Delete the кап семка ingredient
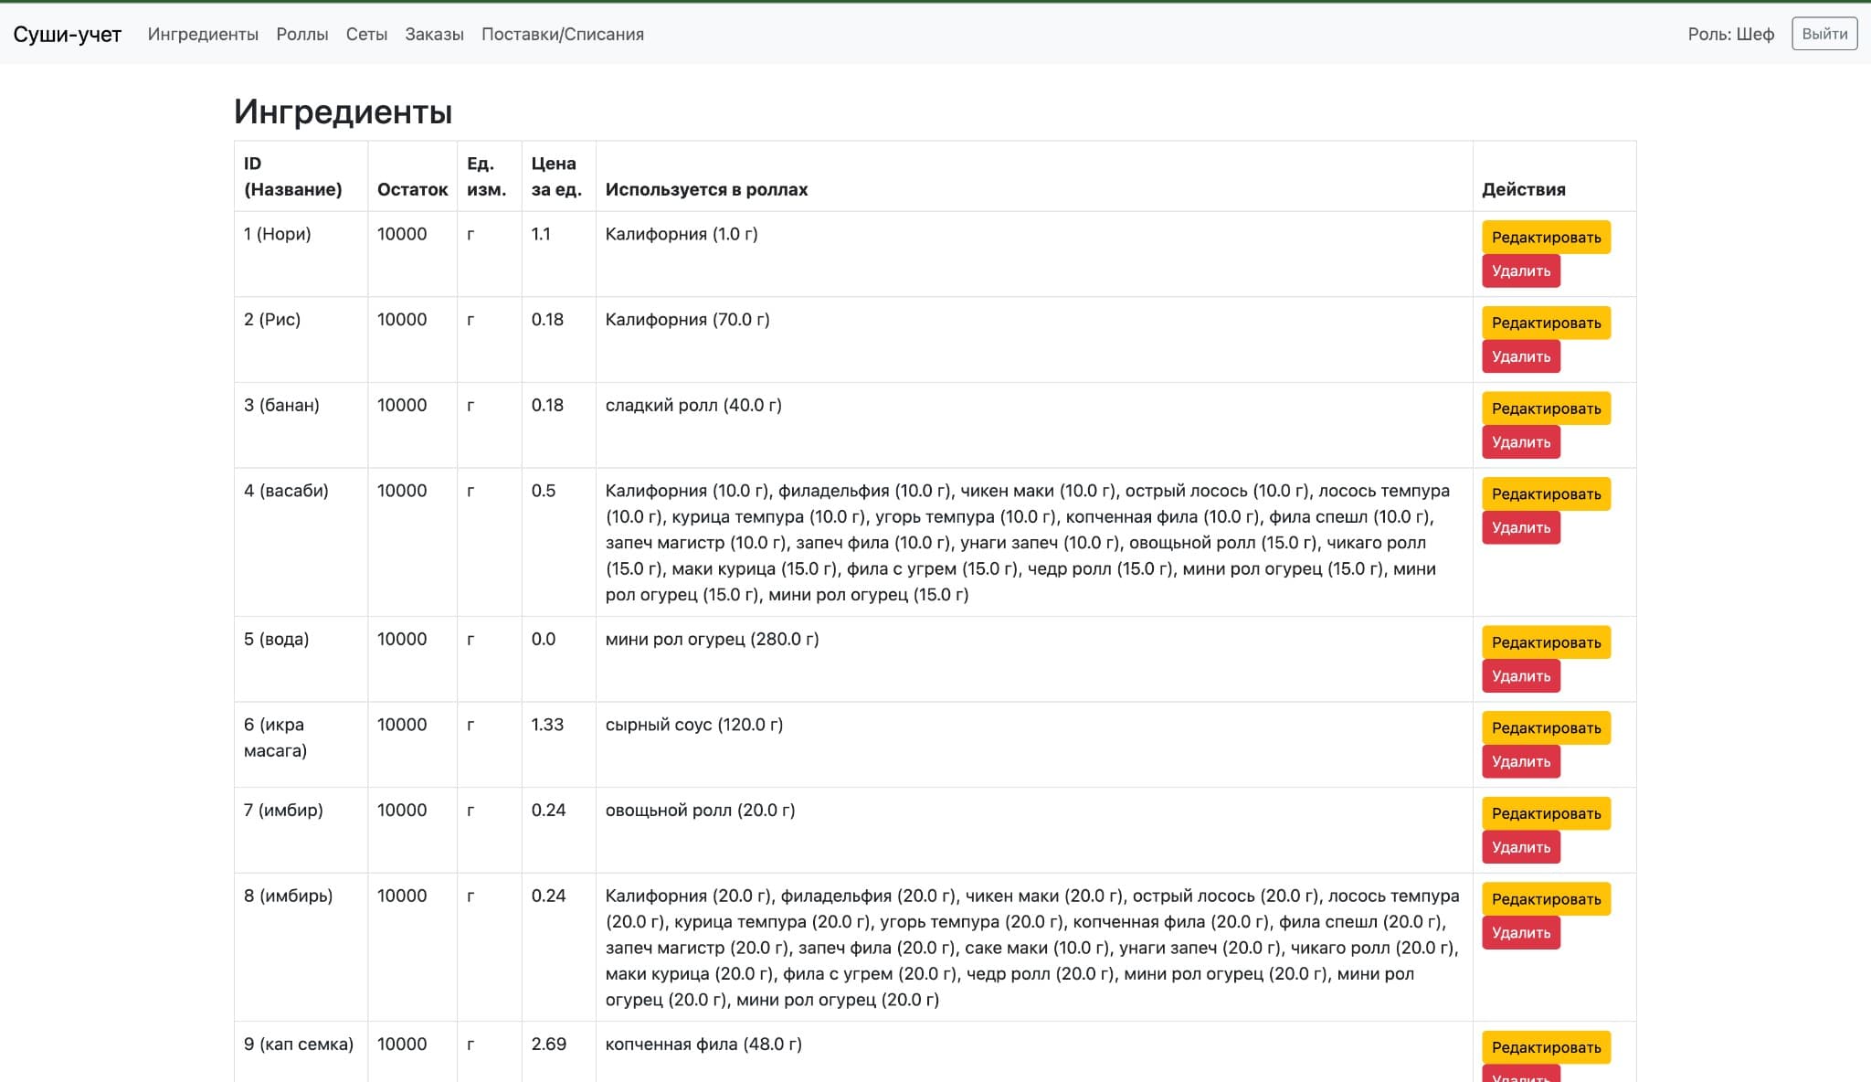This screenshot has height=1082, width=1871. click(x=1521, y=1077)
